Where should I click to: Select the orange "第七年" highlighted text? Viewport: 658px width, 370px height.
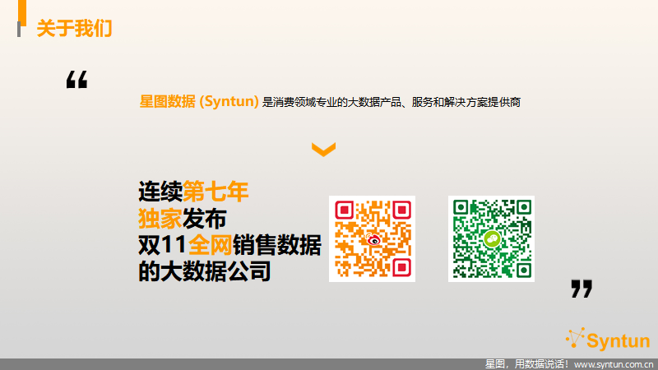[x=215, y=192]
